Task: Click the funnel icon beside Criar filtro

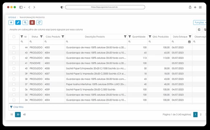Action: [x=11, y=107]
